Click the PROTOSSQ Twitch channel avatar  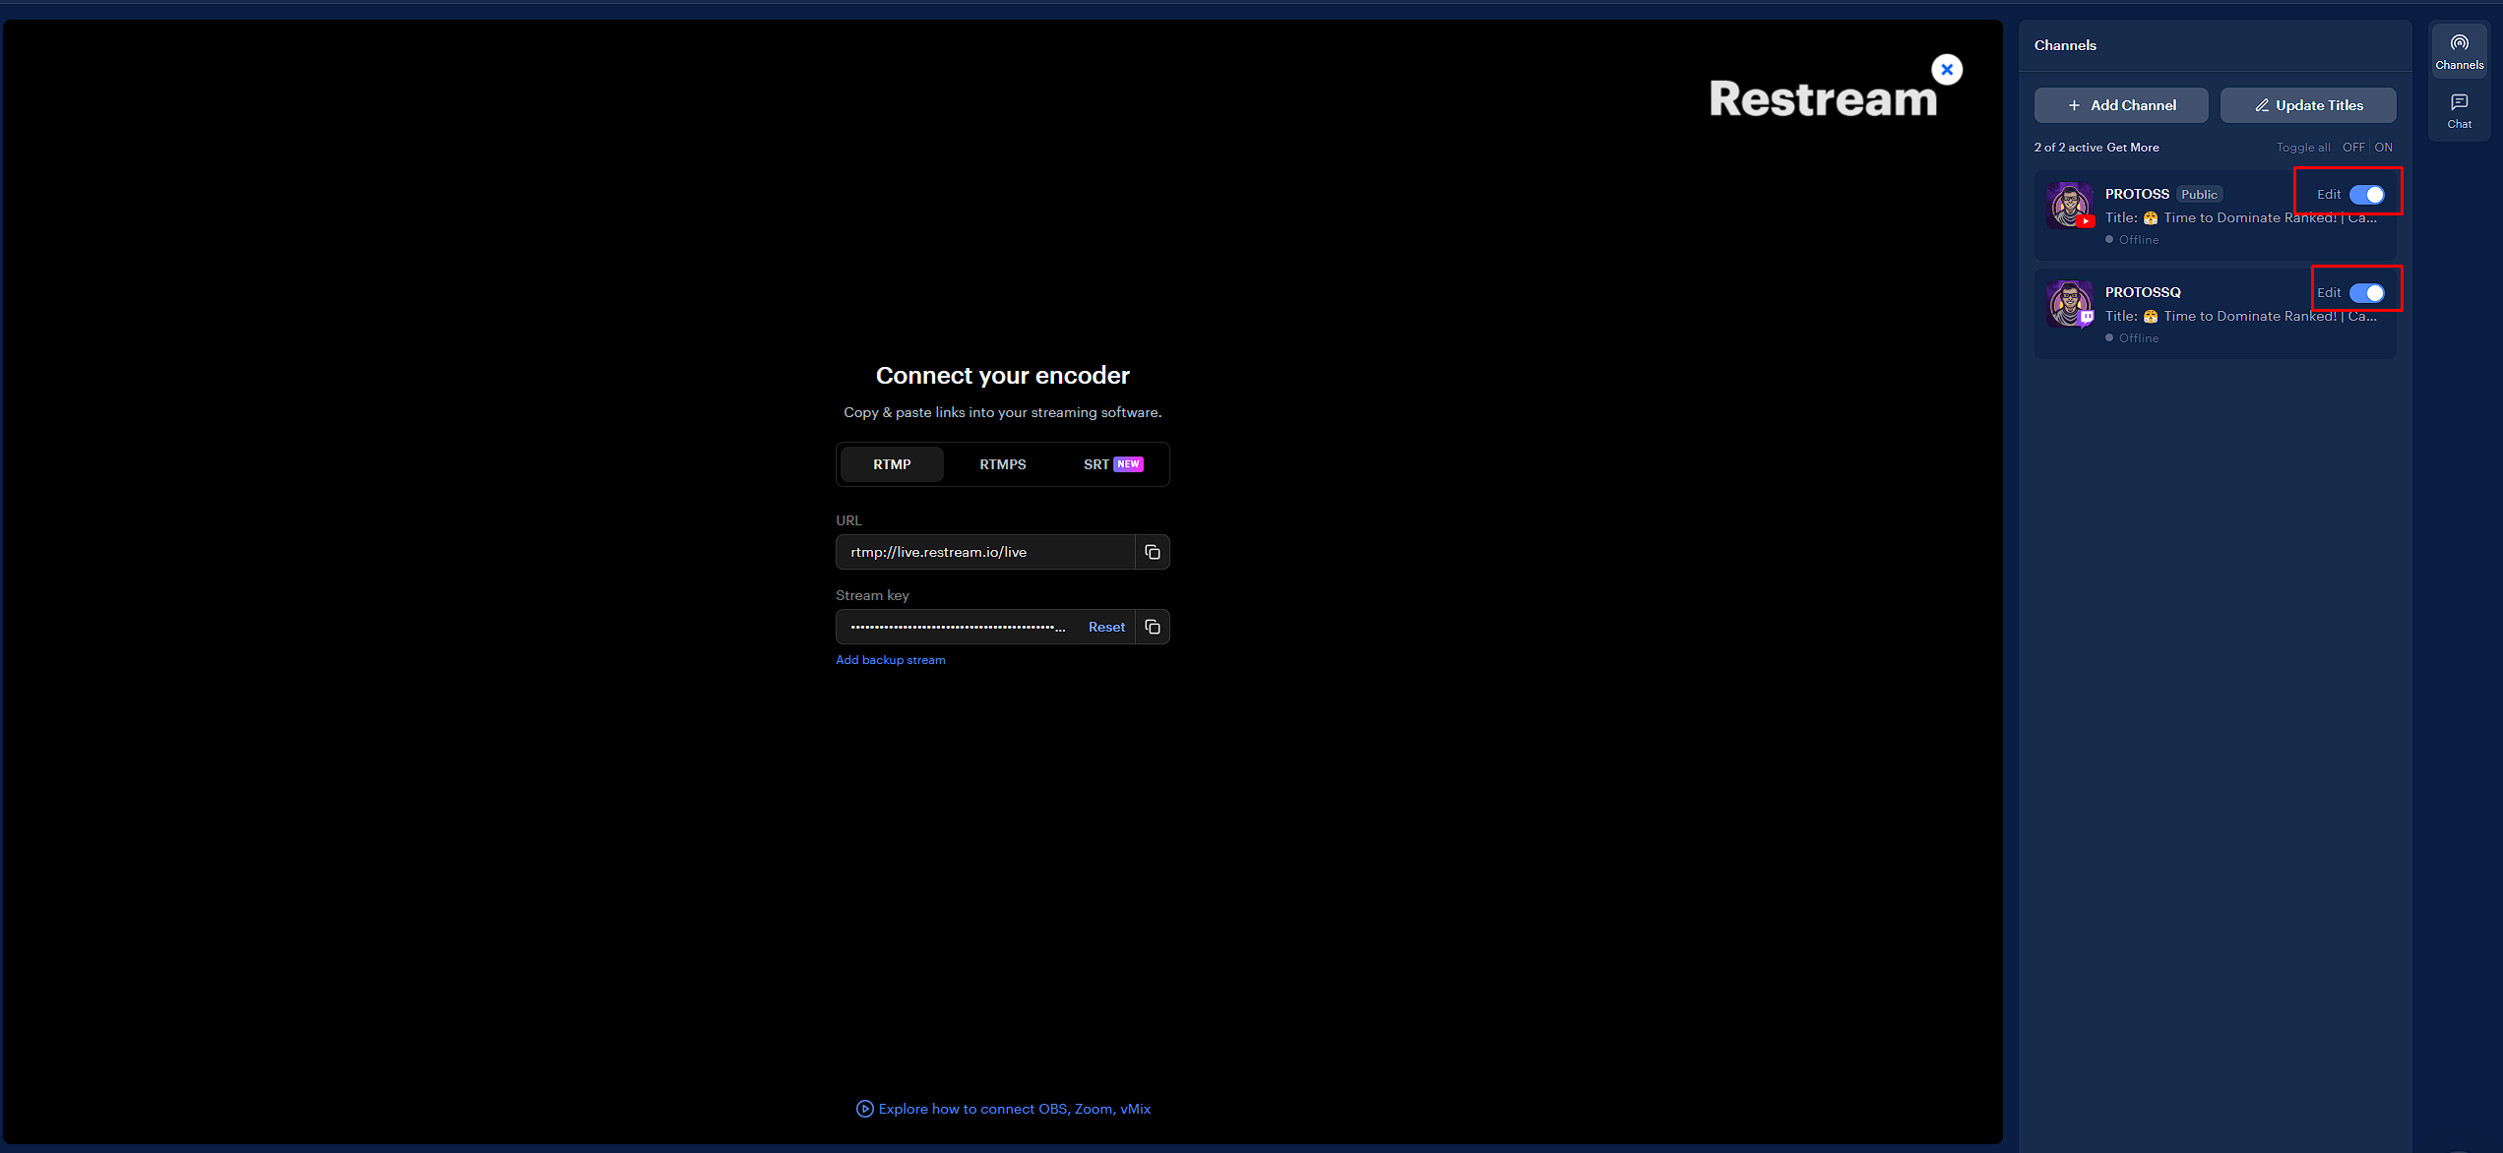(x=2071, y=304)
